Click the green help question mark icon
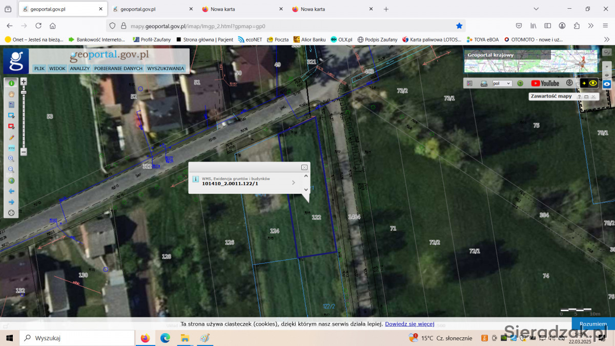Viewport: 615px width, 346px height. point(520,83)
